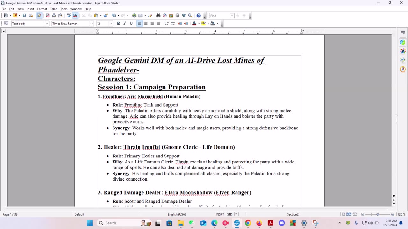Open the Insert menu

click(x=30, y=9)
